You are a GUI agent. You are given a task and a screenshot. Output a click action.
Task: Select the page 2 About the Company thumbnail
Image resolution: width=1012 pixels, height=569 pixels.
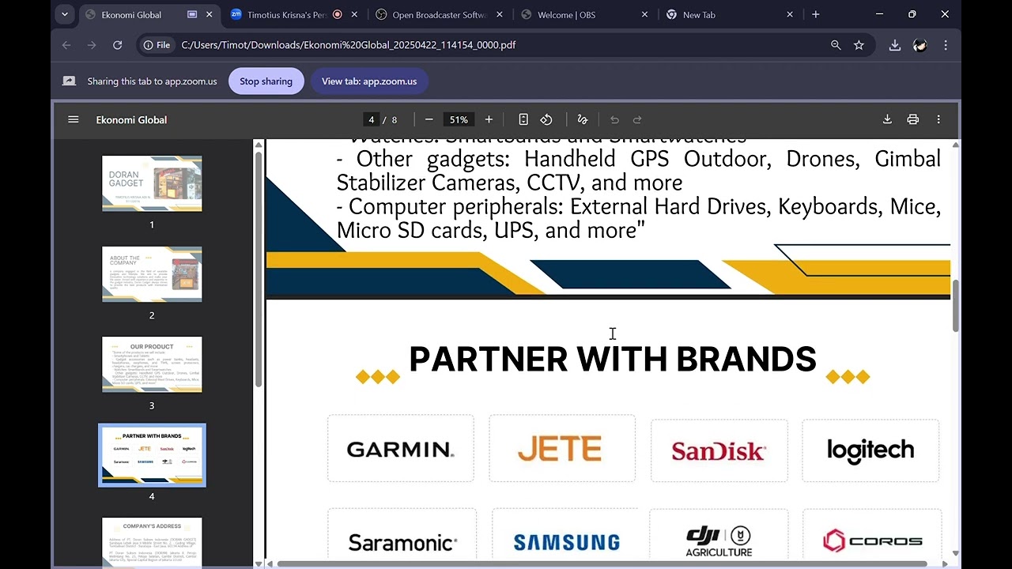(152, 273)
